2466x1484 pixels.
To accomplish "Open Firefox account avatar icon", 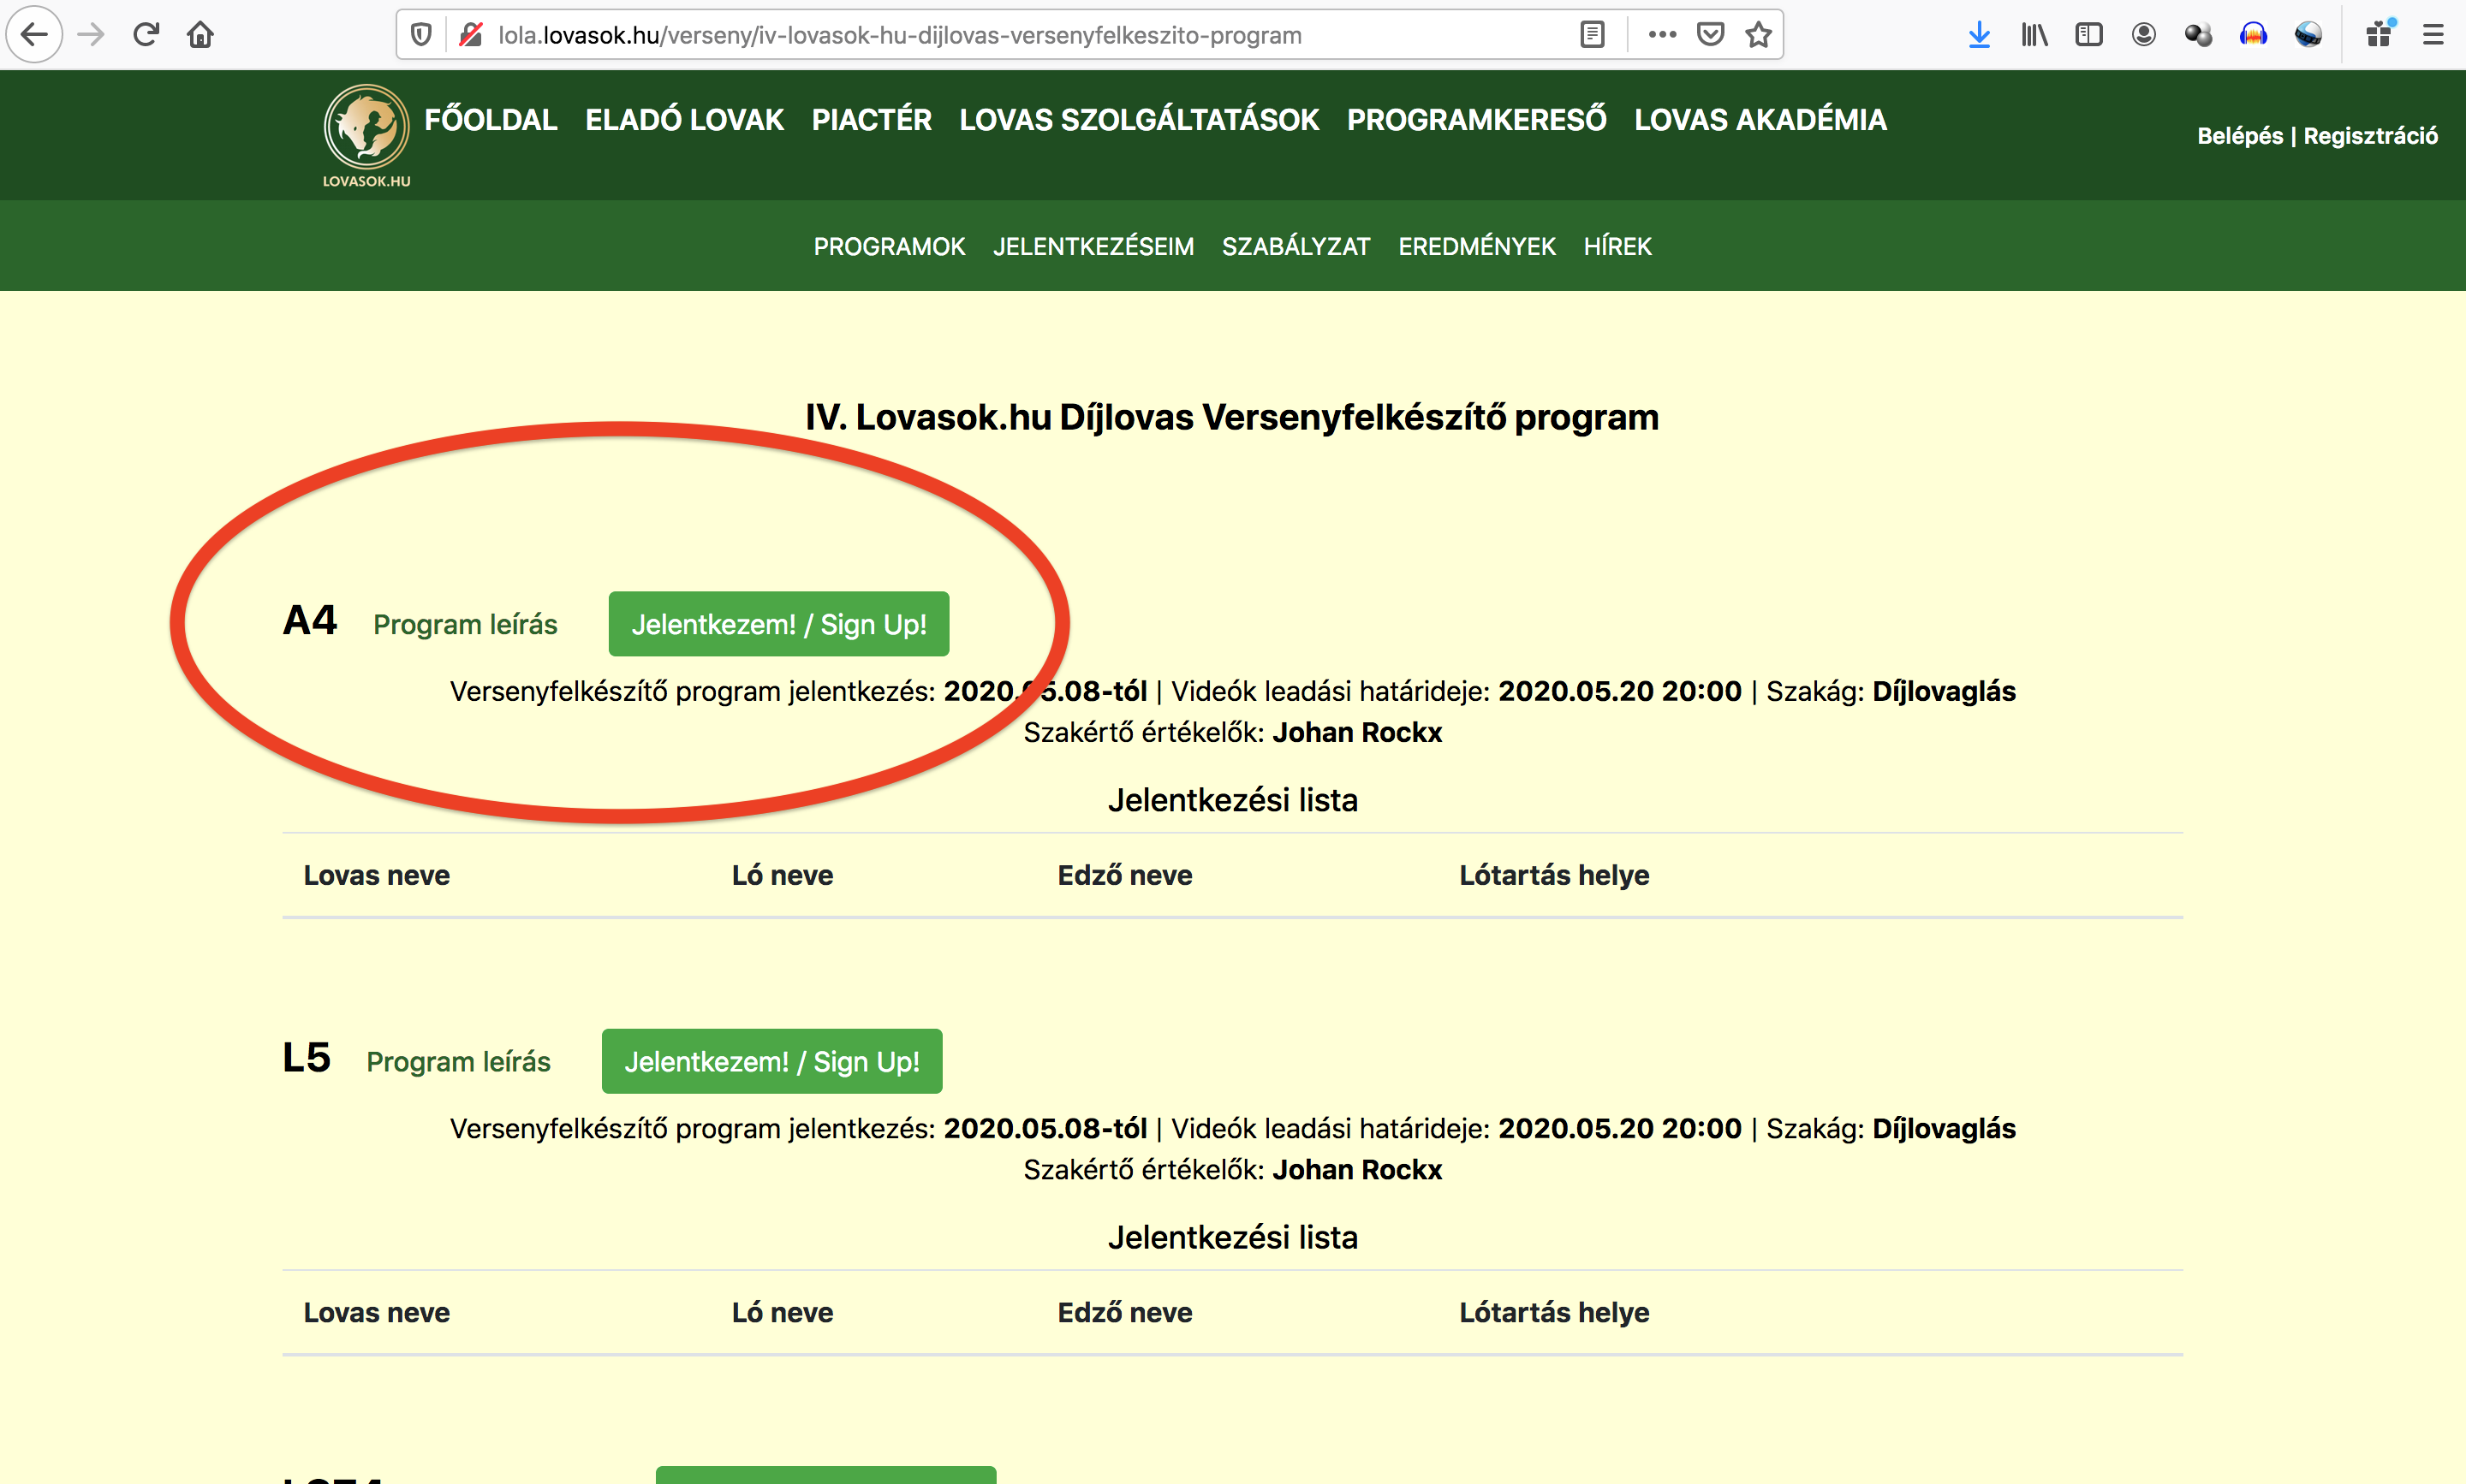I will point(2143,35).
